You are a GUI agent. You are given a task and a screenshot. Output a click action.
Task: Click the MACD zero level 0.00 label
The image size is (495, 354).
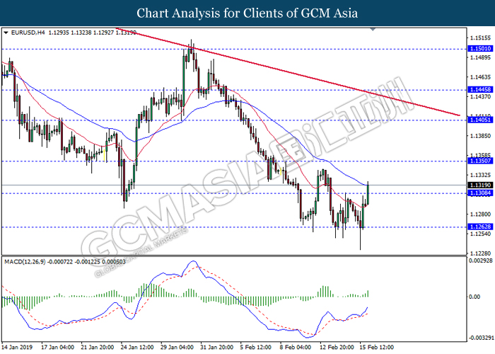[474, 297]
